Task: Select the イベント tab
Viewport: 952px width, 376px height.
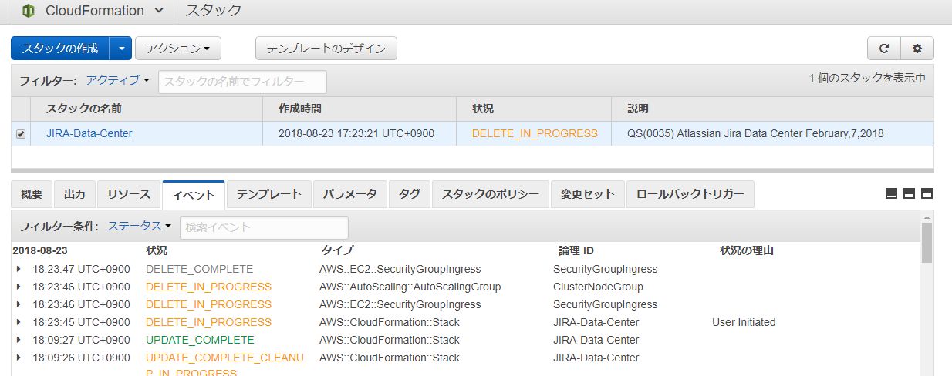Action: [x=194, y=195]
